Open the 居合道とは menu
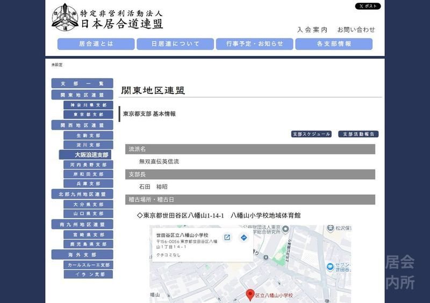 pyautogui.click(x=96, y=44)
